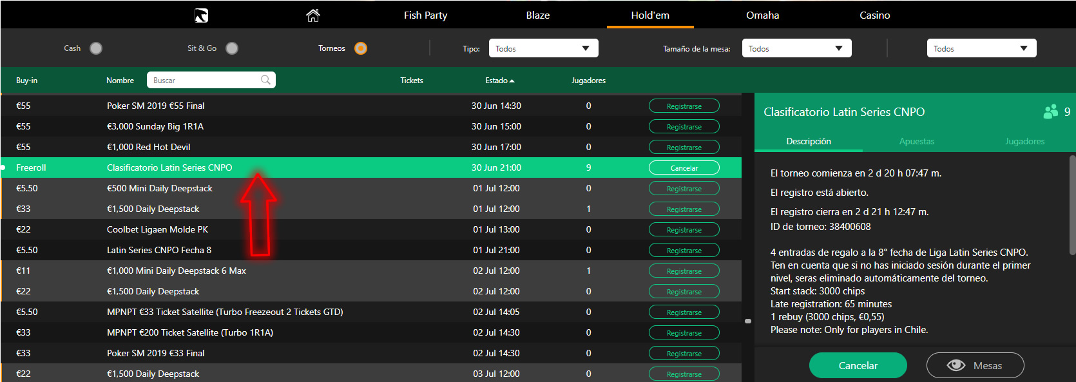Expand the Tamaño de la mesa dropdown
This screenshot has width=1076, height=382.
796,48
